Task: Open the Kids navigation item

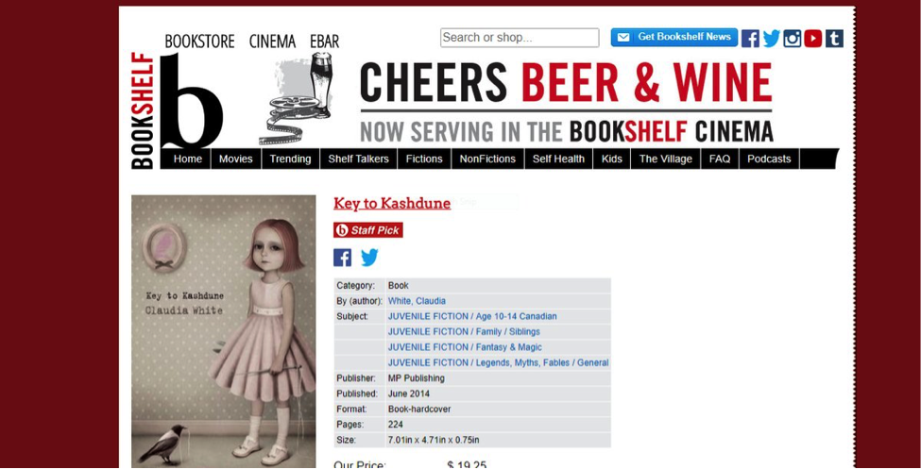Action: [611, 159]
